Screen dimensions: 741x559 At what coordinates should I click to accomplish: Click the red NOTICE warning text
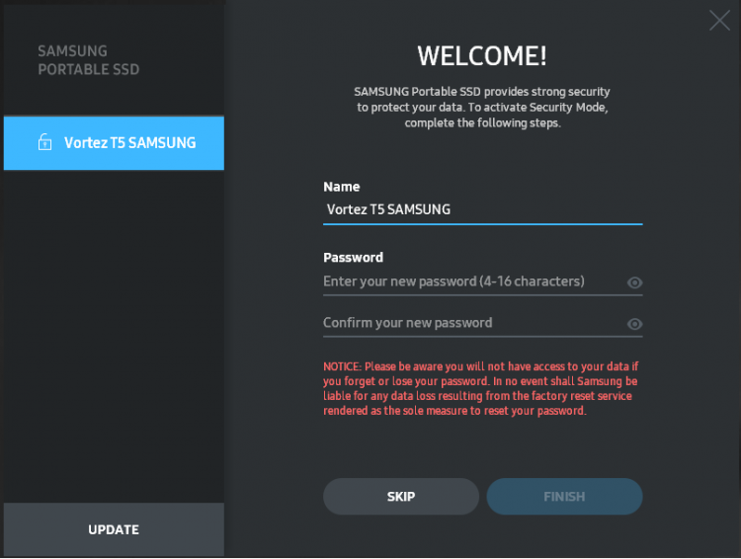point(480,388)
